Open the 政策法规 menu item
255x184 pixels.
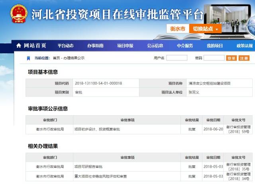245,46
